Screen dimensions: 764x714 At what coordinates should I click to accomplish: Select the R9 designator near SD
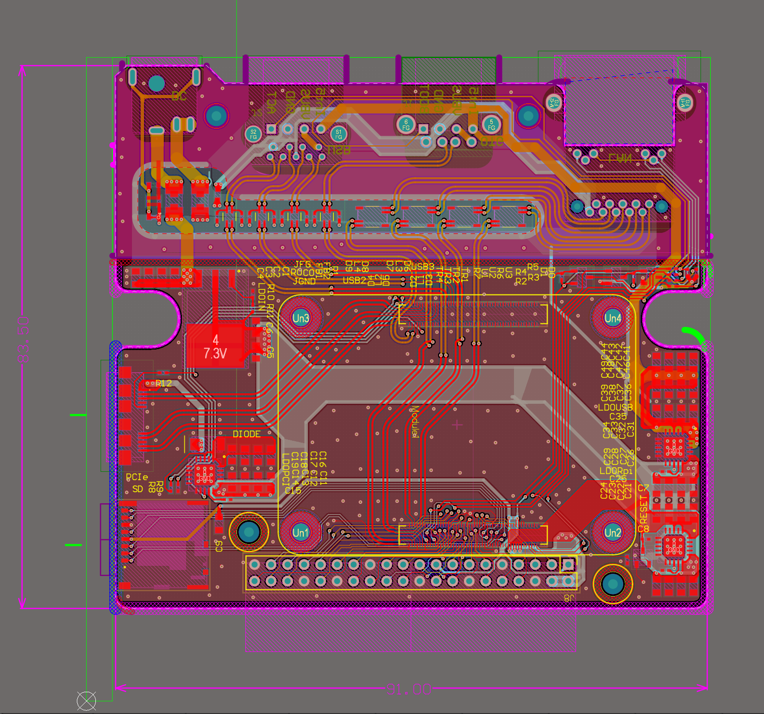(159, 487)
